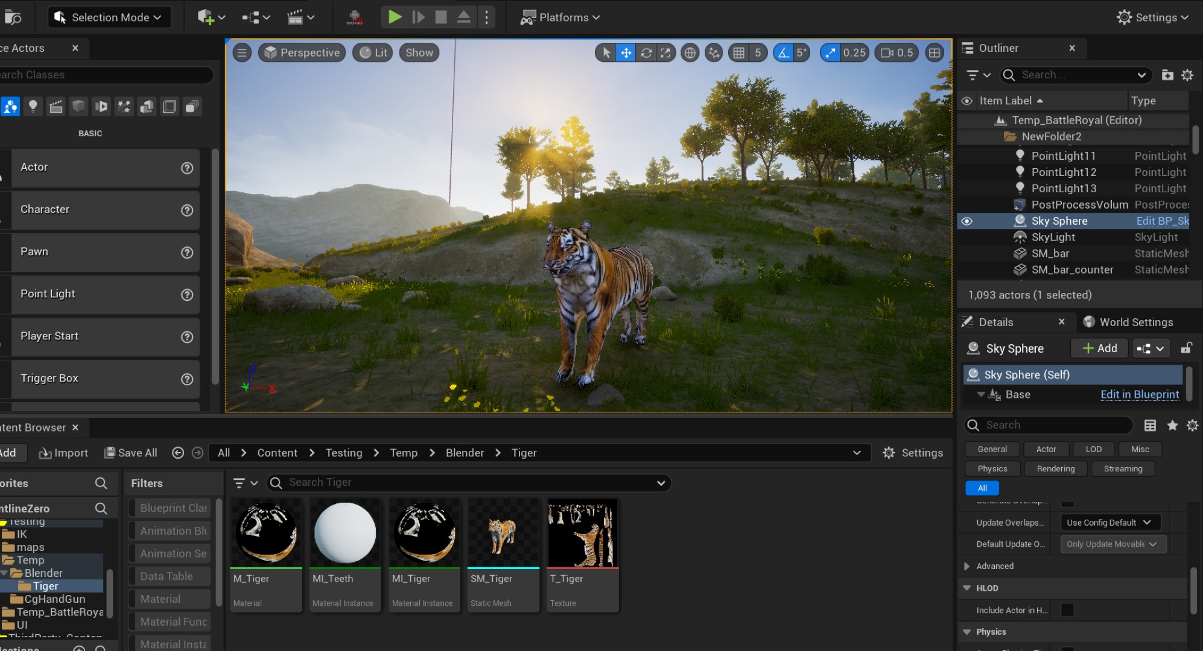
Task: Open the Lights category in Place Actors
Action: (x=33, y=107)
